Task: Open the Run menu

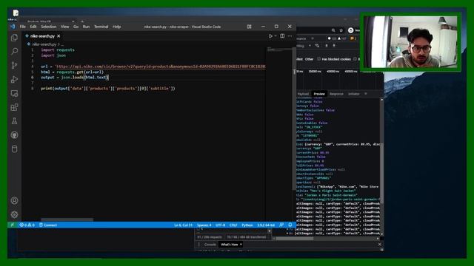Action: click(86, 27)
